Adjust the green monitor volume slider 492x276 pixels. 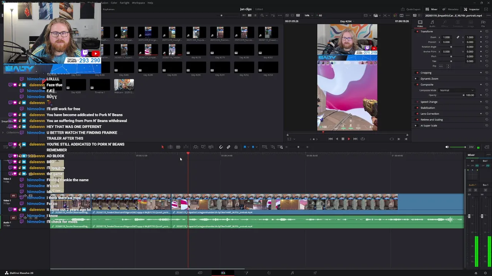click(458, 147)
